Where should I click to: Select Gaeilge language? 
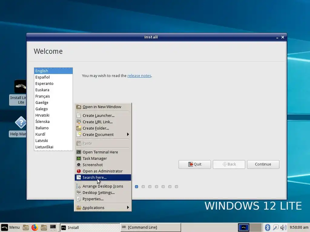tap(53, 103)
